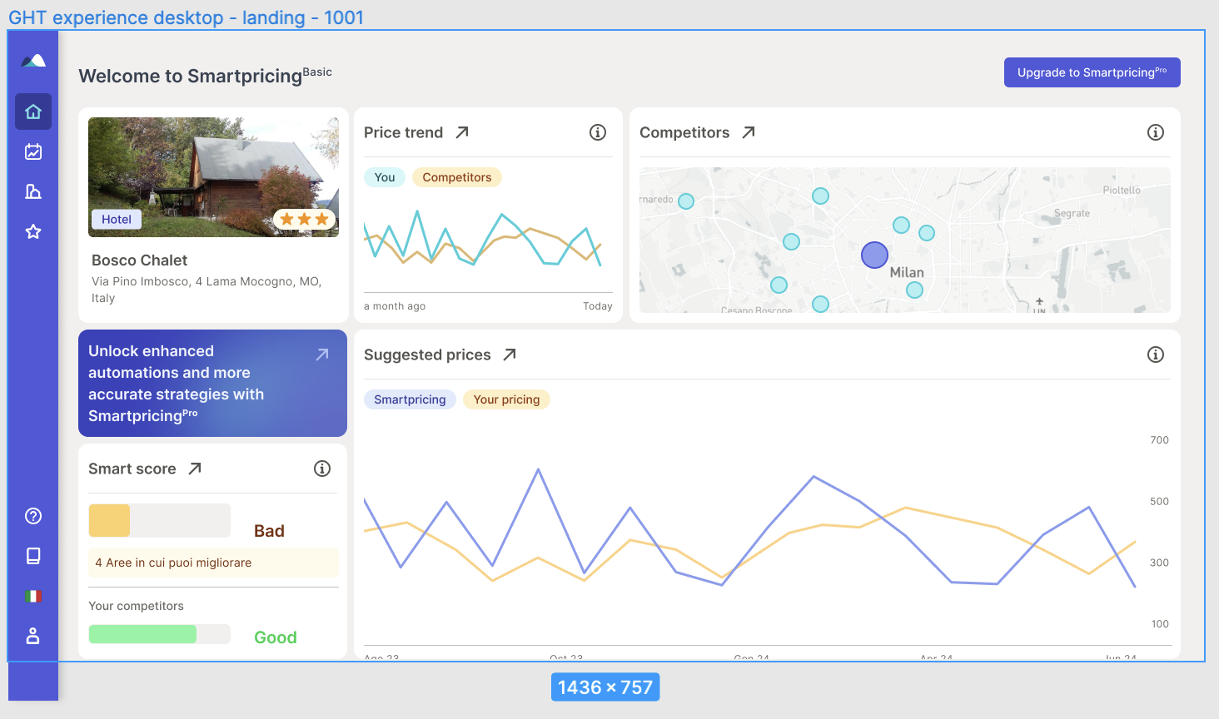Click the Price trend line chart
The image size is (1219, 719).
(483, 237)
